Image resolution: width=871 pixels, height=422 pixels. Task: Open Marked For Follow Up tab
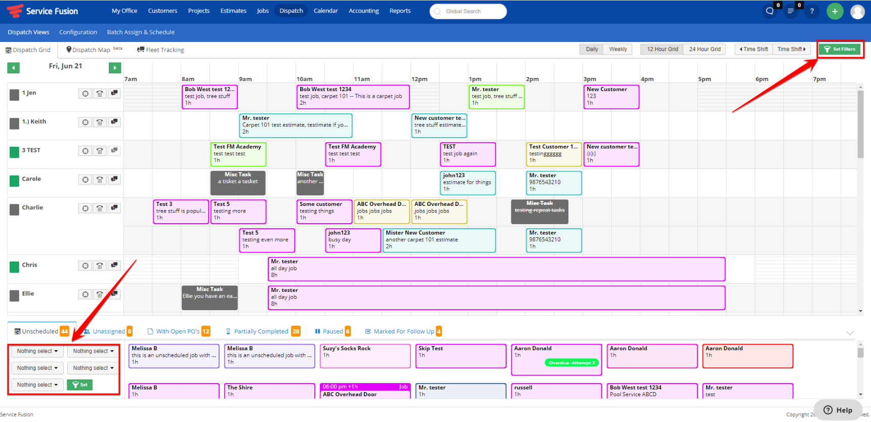[x=403, y=331]
